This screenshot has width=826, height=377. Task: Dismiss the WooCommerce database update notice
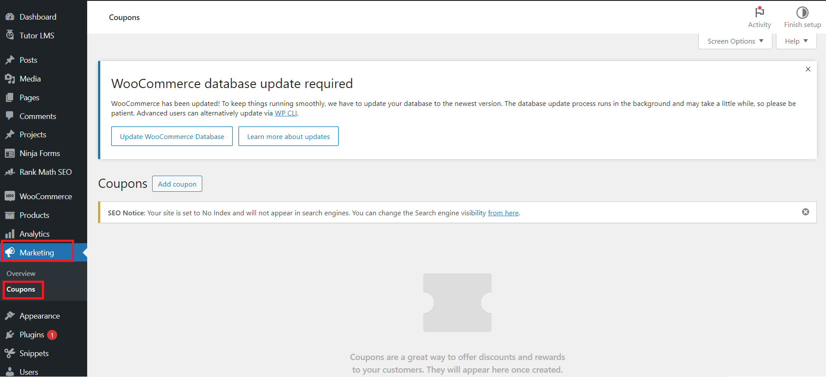pyautogui.click(x=808, y=69)
